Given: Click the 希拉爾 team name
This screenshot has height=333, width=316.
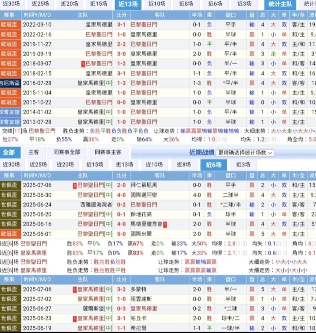Looking at the screenshot, I should [x=138, y=328].
